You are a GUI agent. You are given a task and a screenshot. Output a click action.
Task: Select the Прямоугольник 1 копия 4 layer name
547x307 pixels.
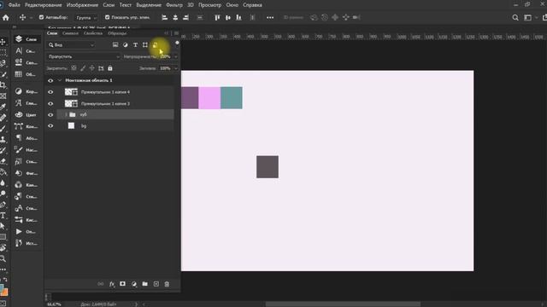point(105,92)
